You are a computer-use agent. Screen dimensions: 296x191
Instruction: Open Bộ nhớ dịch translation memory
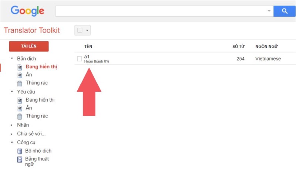(x=38, y=151)
